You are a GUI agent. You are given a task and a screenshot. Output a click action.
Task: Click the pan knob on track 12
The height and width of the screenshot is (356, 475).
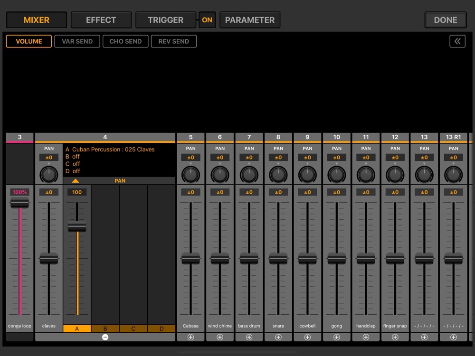coord(395,174)
